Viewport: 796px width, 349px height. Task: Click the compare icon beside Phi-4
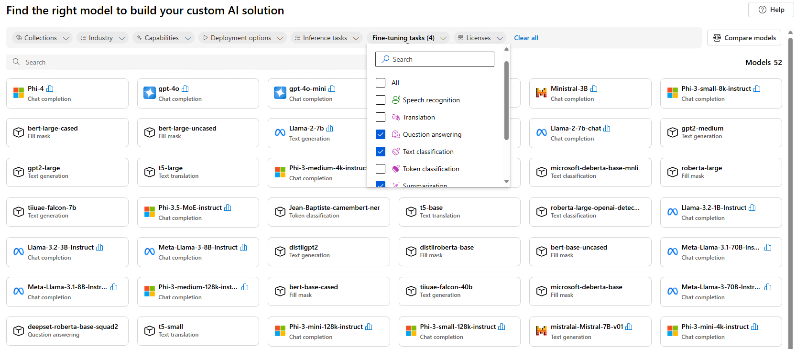pos(50,88)
